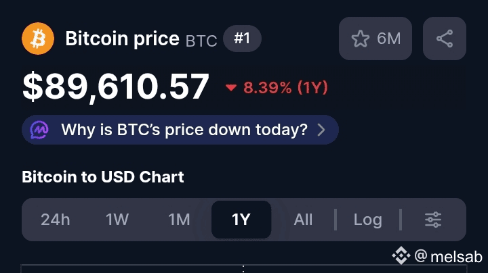Show the All time chart range

point(303,220)
